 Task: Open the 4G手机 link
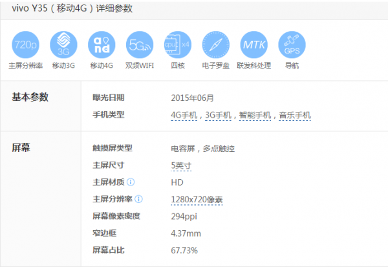pyautogui.click(x=184, y=115)
